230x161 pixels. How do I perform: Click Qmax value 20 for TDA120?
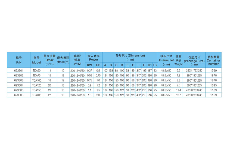(49, 85)
